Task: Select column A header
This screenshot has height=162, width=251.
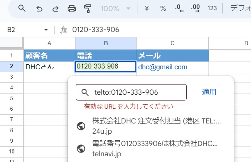Action: (x=49, y=43)
